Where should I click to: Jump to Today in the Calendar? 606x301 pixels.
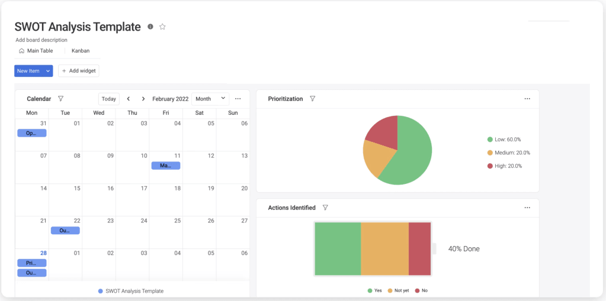(108, 99)
